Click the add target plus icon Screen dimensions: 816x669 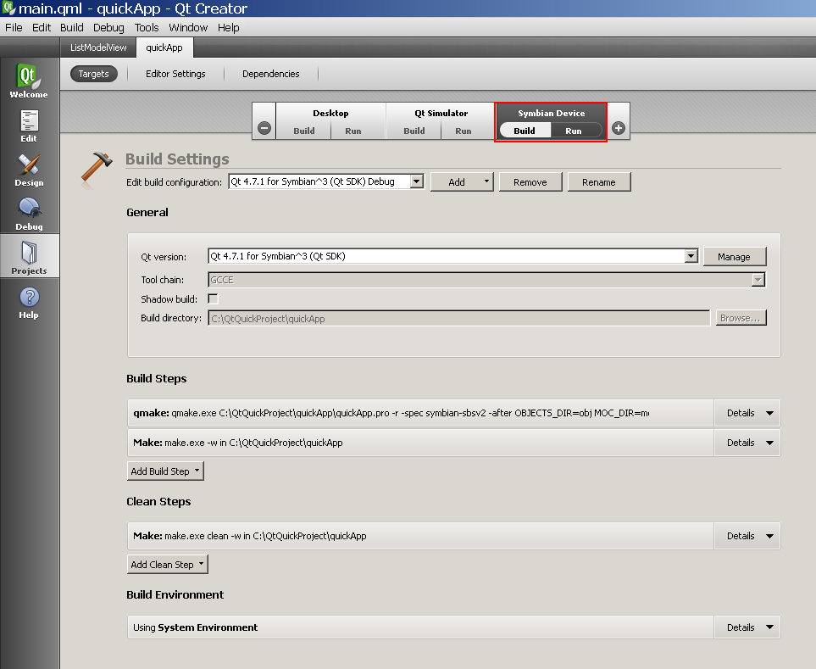619,128
